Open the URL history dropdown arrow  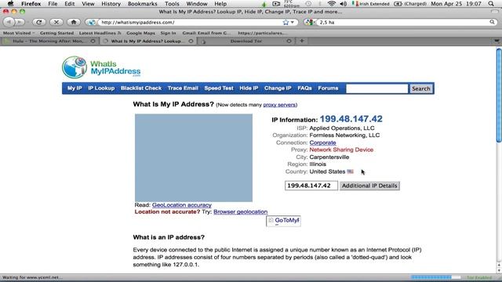click(x=292, y=23)
